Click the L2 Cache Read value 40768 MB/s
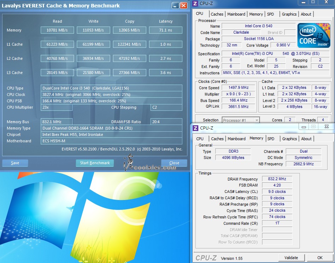Viewport: 335px width, 263px height. point(57,58)
